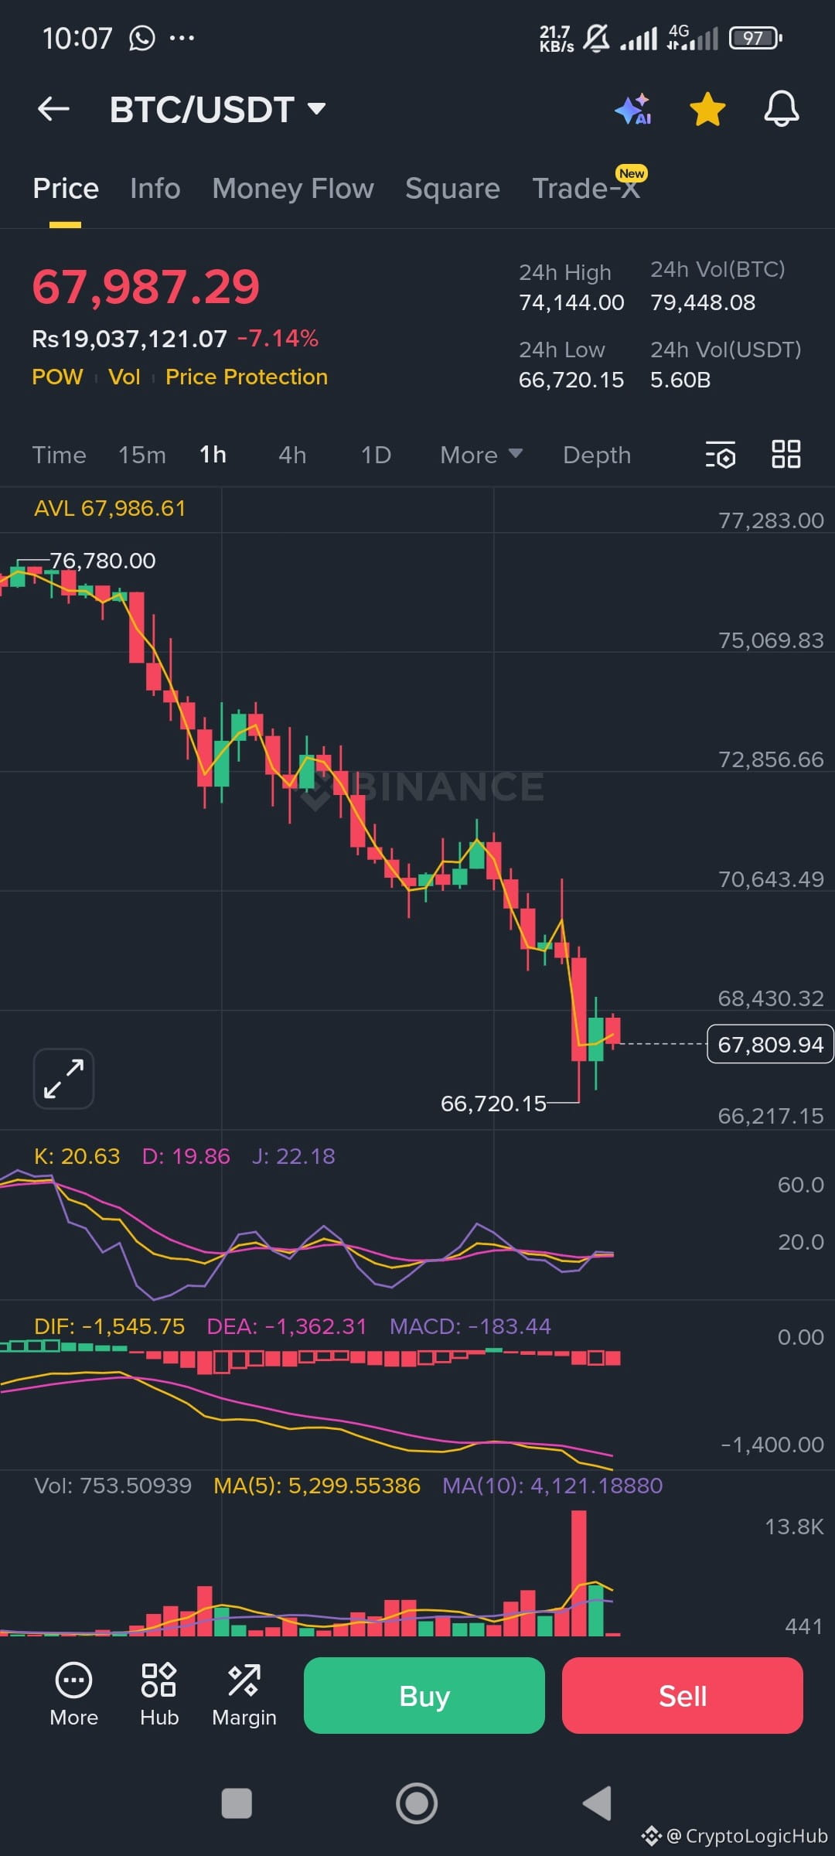
Task: Tap the Vol tag link
Action: coord(124,377)
